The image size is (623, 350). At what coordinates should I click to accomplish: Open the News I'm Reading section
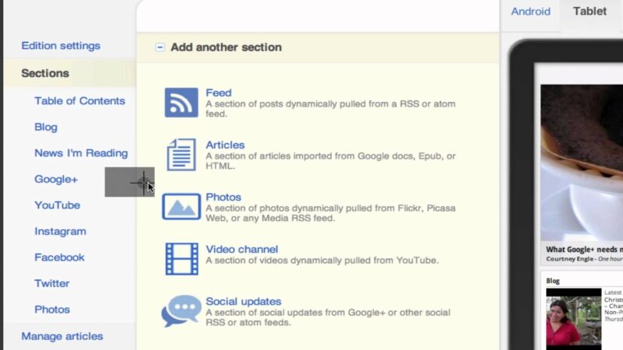[x=81, y=153]
